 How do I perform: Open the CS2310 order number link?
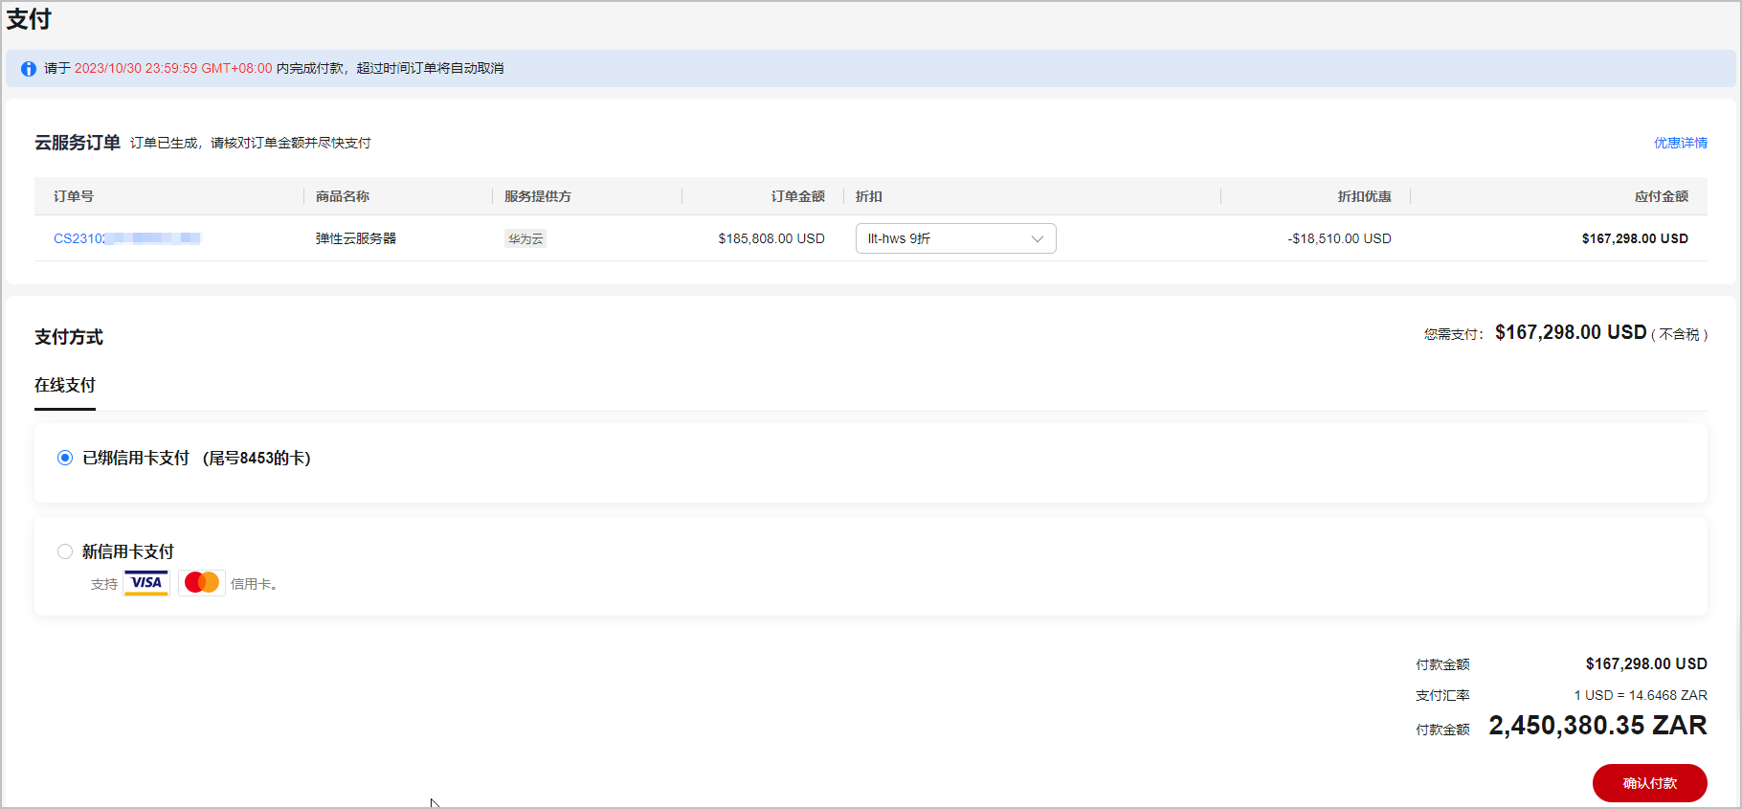click(126, 238)
